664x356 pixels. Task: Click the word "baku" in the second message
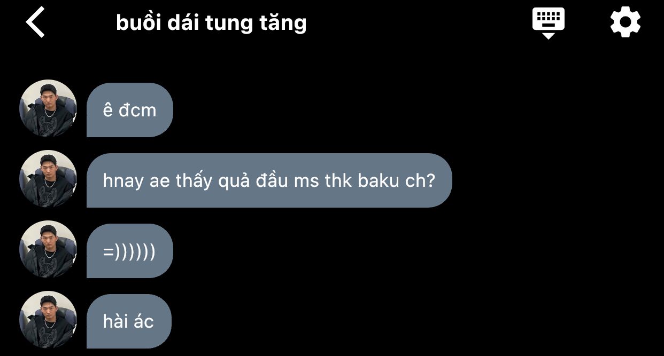click(x=379, y=181)
